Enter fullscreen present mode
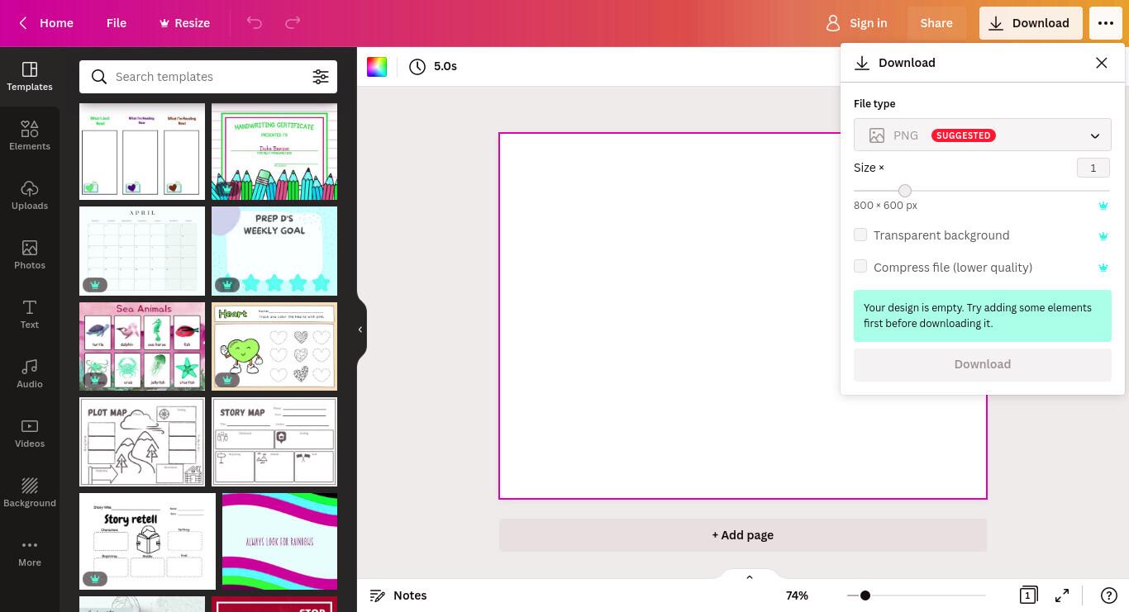 1063,595
